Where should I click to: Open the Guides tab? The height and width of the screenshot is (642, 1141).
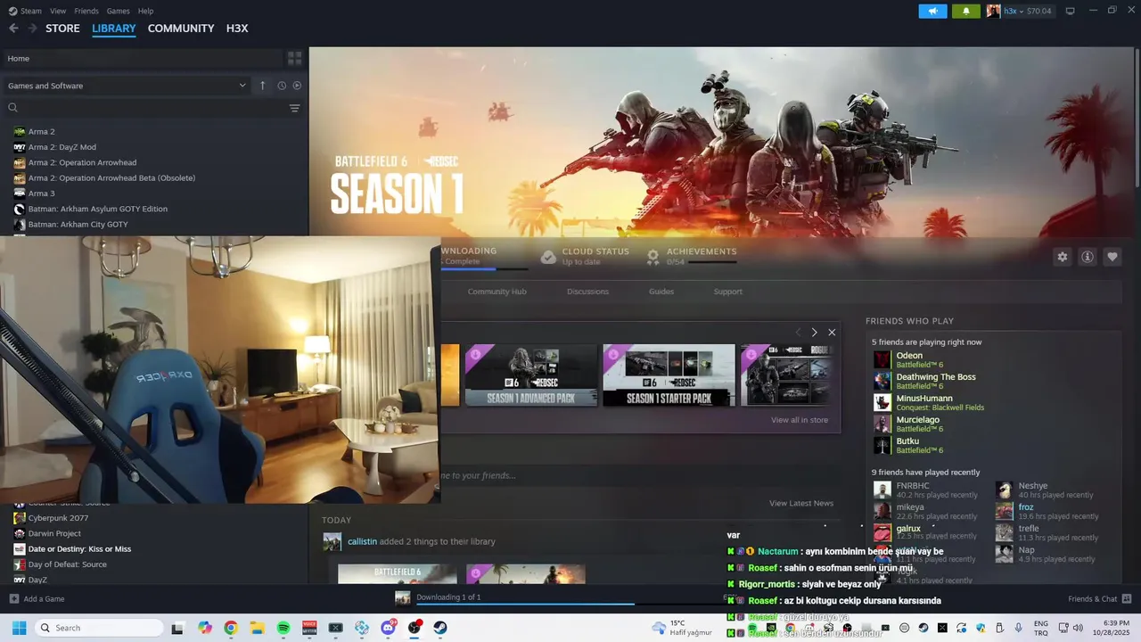pyautogui.click(x=661, y=292)
